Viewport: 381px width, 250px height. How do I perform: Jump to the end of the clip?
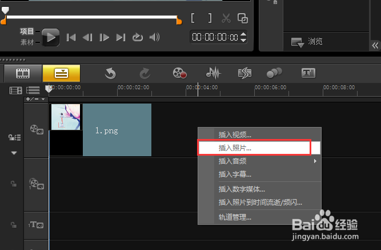pos(121,37)
